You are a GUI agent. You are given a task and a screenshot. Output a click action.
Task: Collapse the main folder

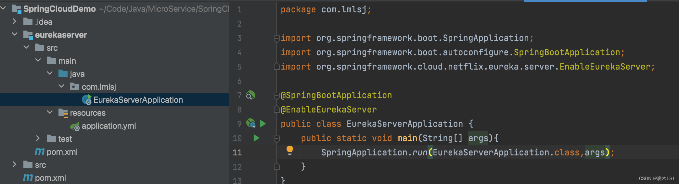pos(38,60)
